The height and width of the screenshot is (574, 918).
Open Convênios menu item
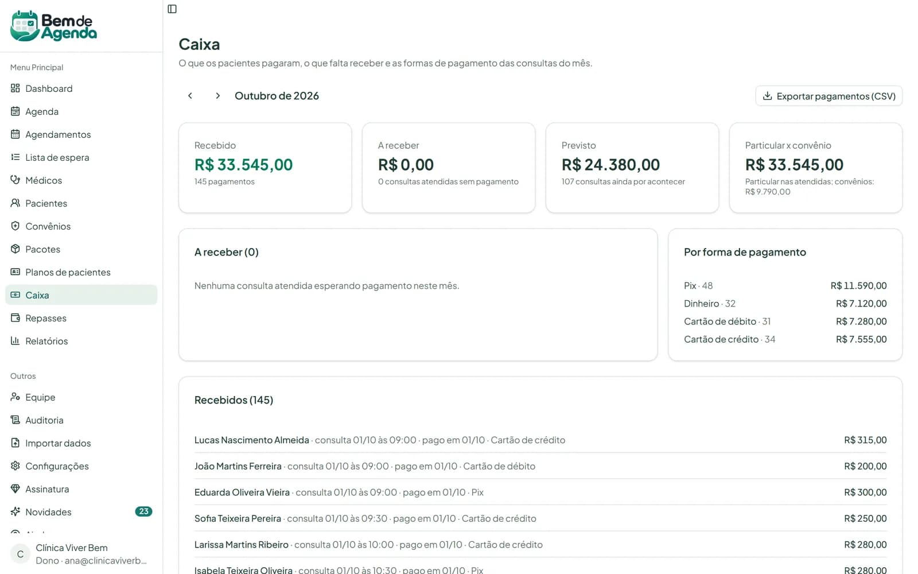[x=81, y=226]
